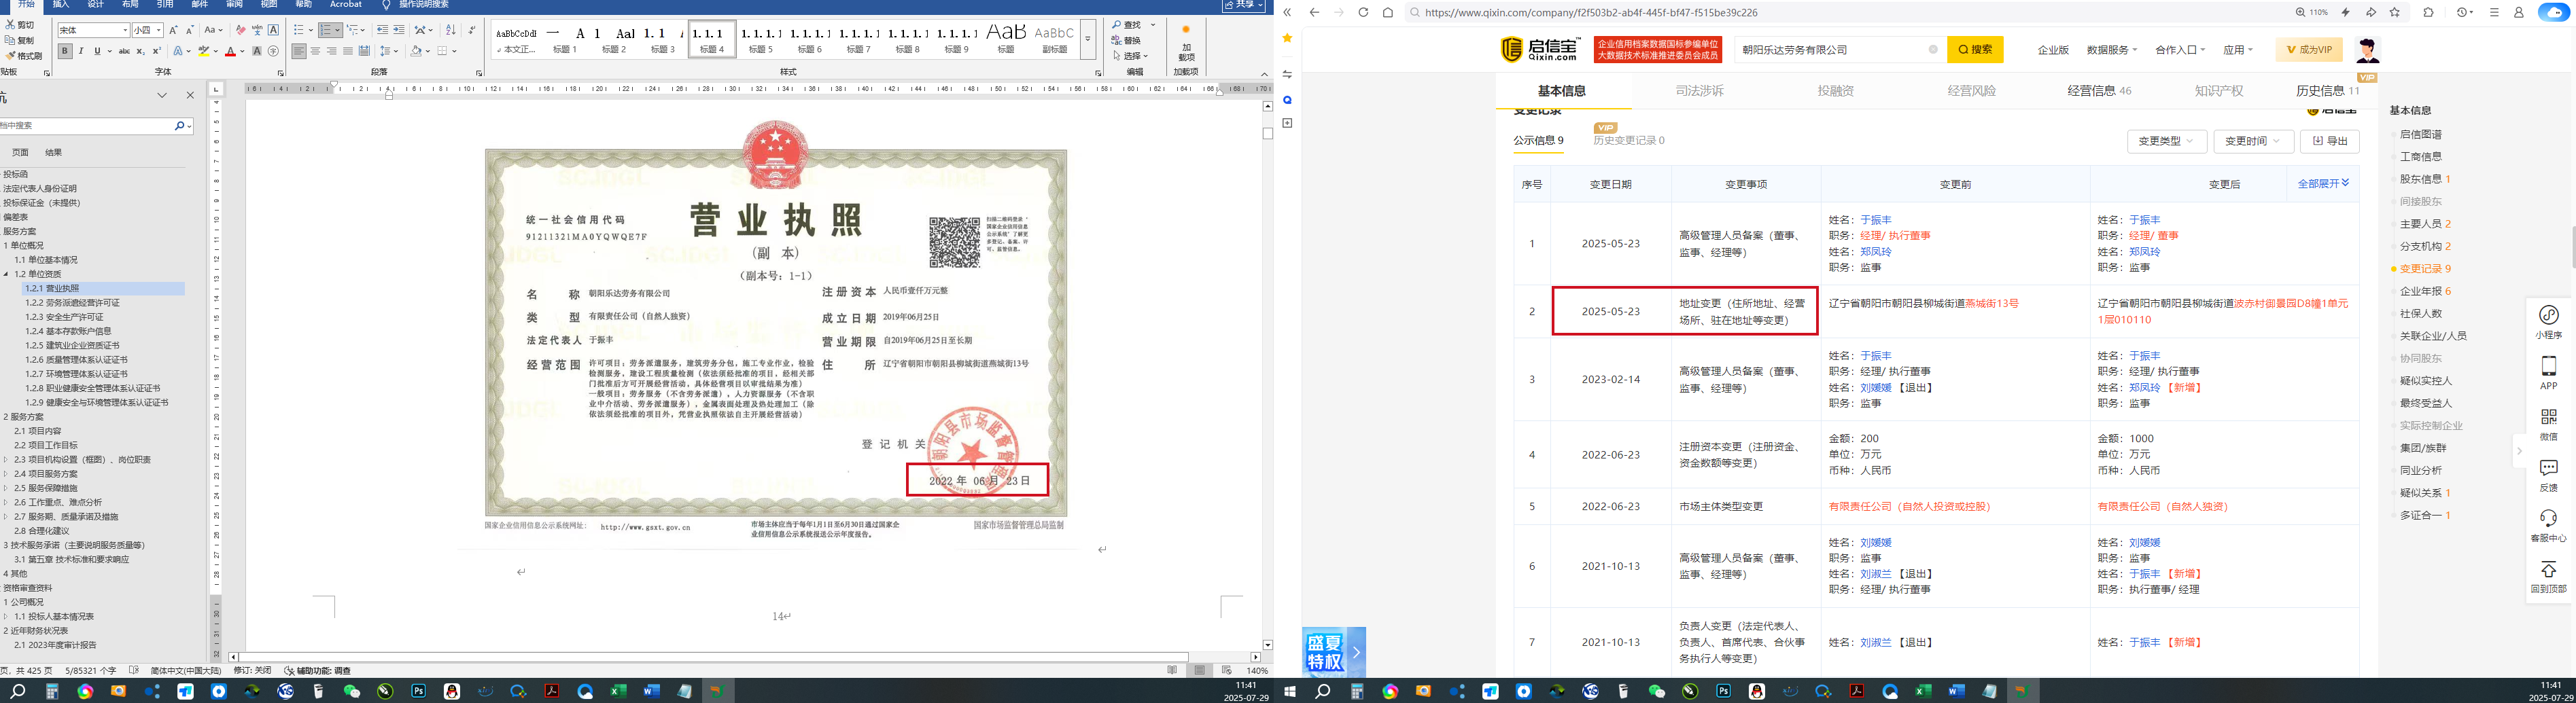
Task: Open the phonetic guide (wén) tool
Action: click(x=257, y=31)
